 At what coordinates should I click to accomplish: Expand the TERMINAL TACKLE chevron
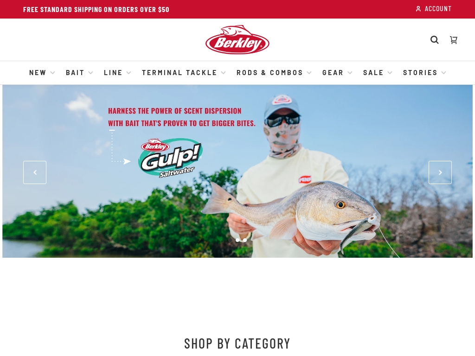click(x=224, y=73)
